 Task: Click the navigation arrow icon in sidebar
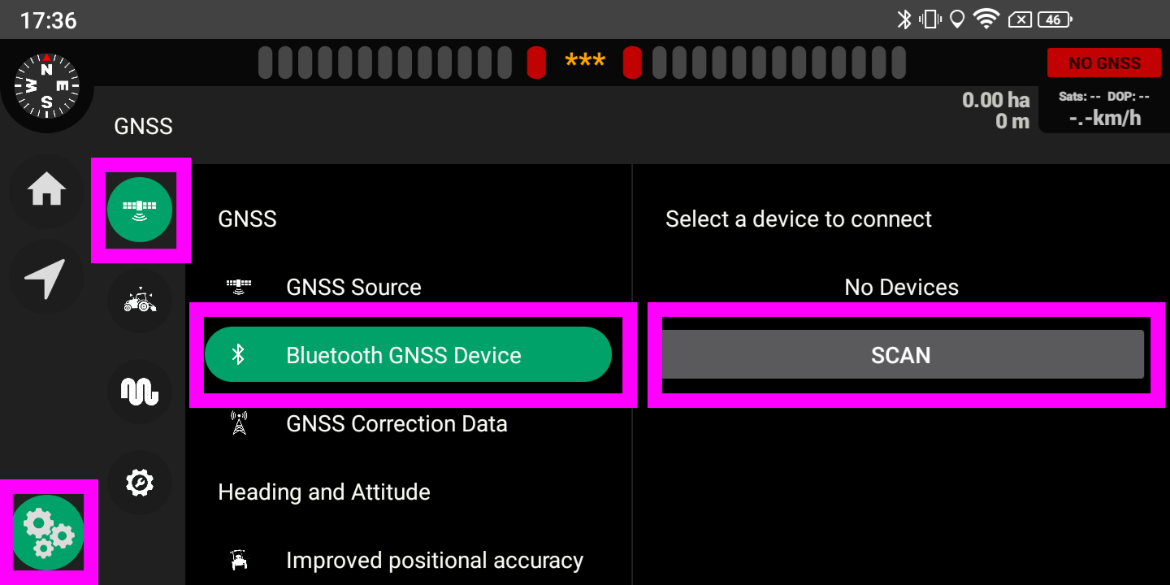click(46, 279)
